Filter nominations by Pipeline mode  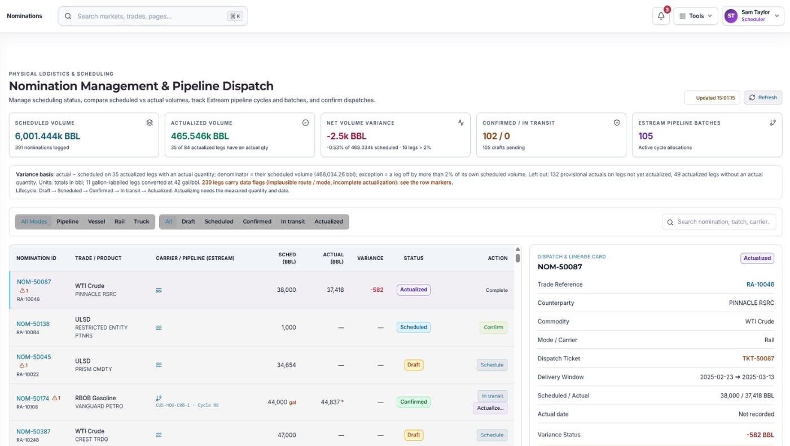[68, 222]
